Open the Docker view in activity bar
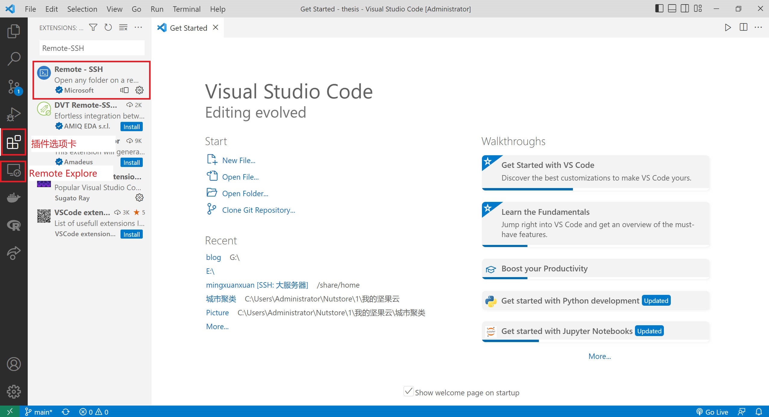The width and height of the screenshot is (769, 417). point(14,197)
